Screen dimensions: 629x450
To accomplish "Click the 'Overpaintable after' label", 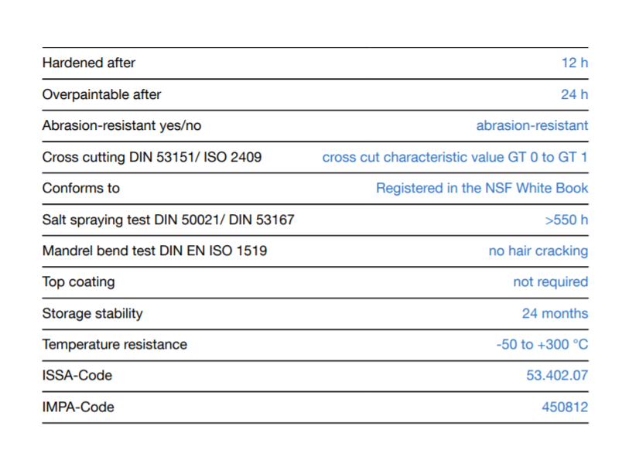I will coord(101,94).
